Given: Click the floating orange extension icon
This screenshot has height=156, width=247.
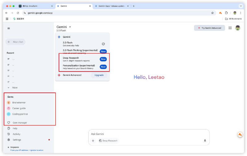Looking at the screenshot, I should pos(240,135).
